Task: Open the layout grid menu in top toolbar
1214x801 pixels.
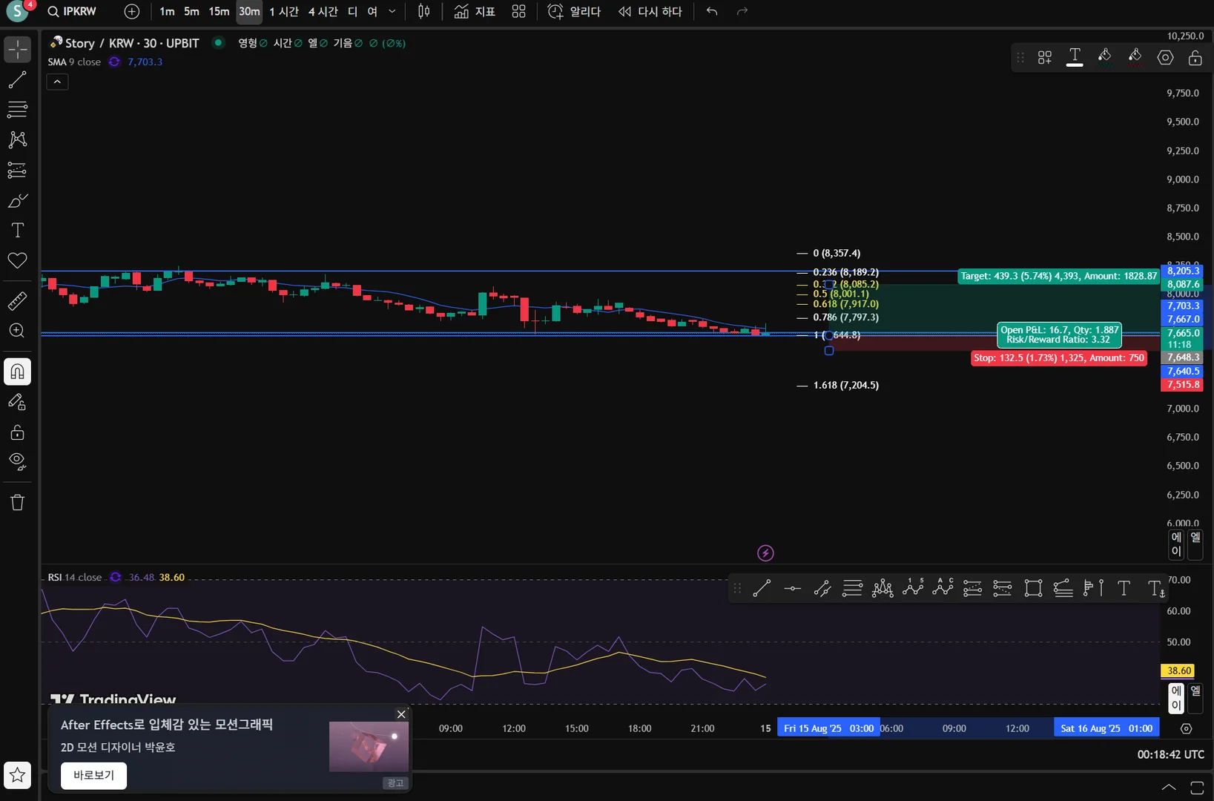Action: [x=518, y=12]
